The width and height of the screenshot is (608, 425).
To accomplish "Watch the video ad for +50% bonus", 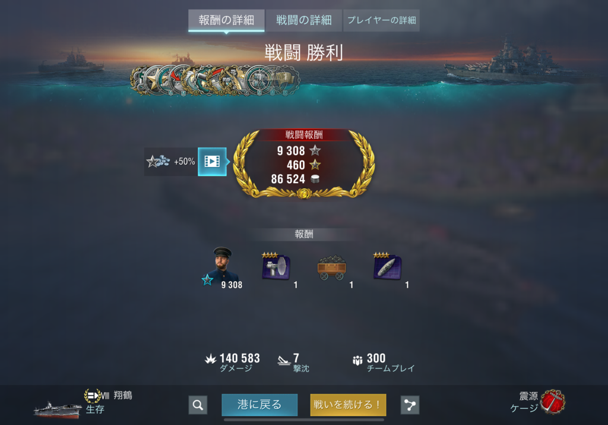I will click(x=212, y=162).
